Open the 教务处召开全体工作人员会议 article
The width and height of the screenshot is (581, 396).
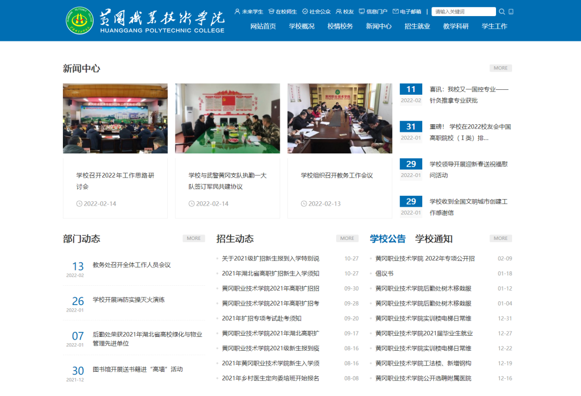click(132, 265)
